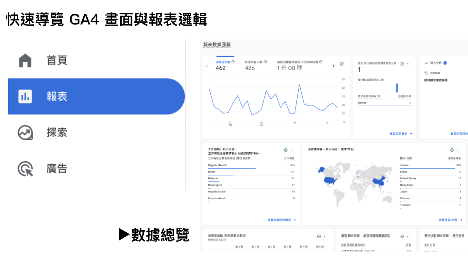Click the help icon next to 新使用者人數
Screen dimensions: 468x258
pos(266,62)
